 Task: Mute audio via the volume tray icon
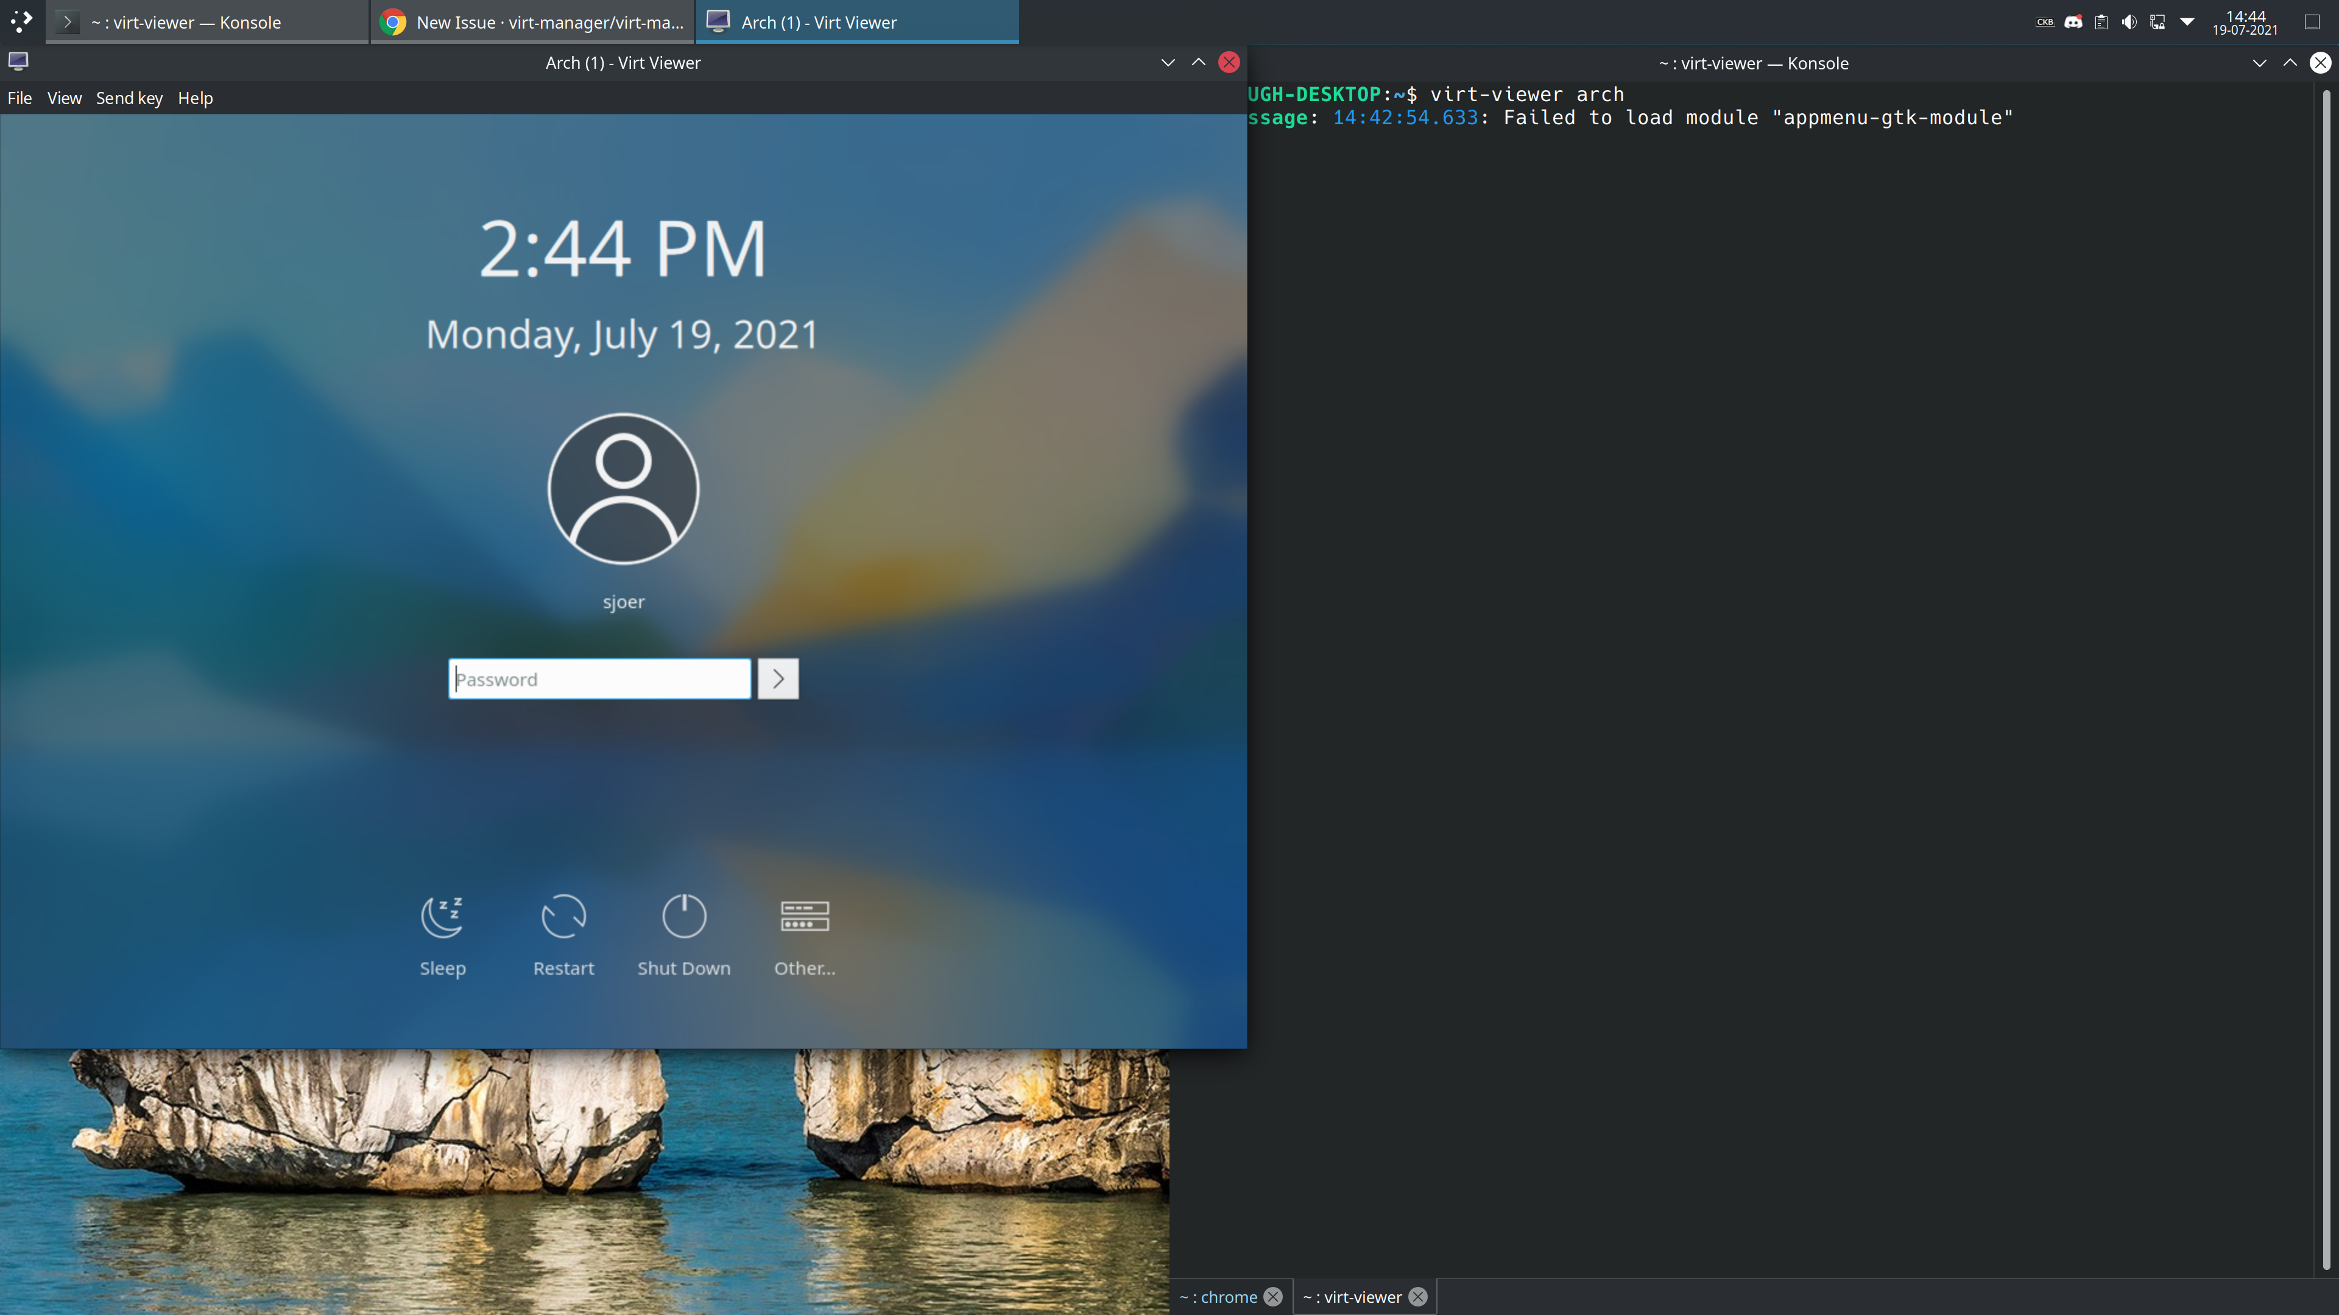click(2129, 22)
